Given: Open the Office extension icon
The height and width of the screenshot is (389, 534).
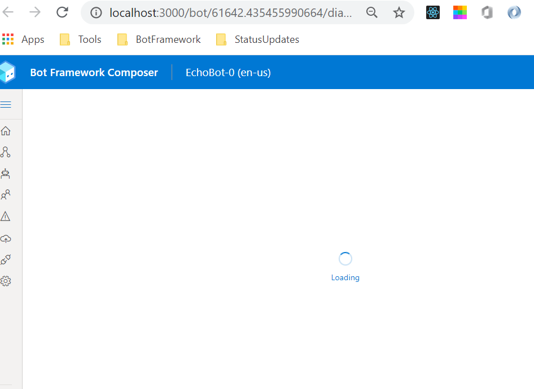Looking at the screenshot, I should click(487, 12).
